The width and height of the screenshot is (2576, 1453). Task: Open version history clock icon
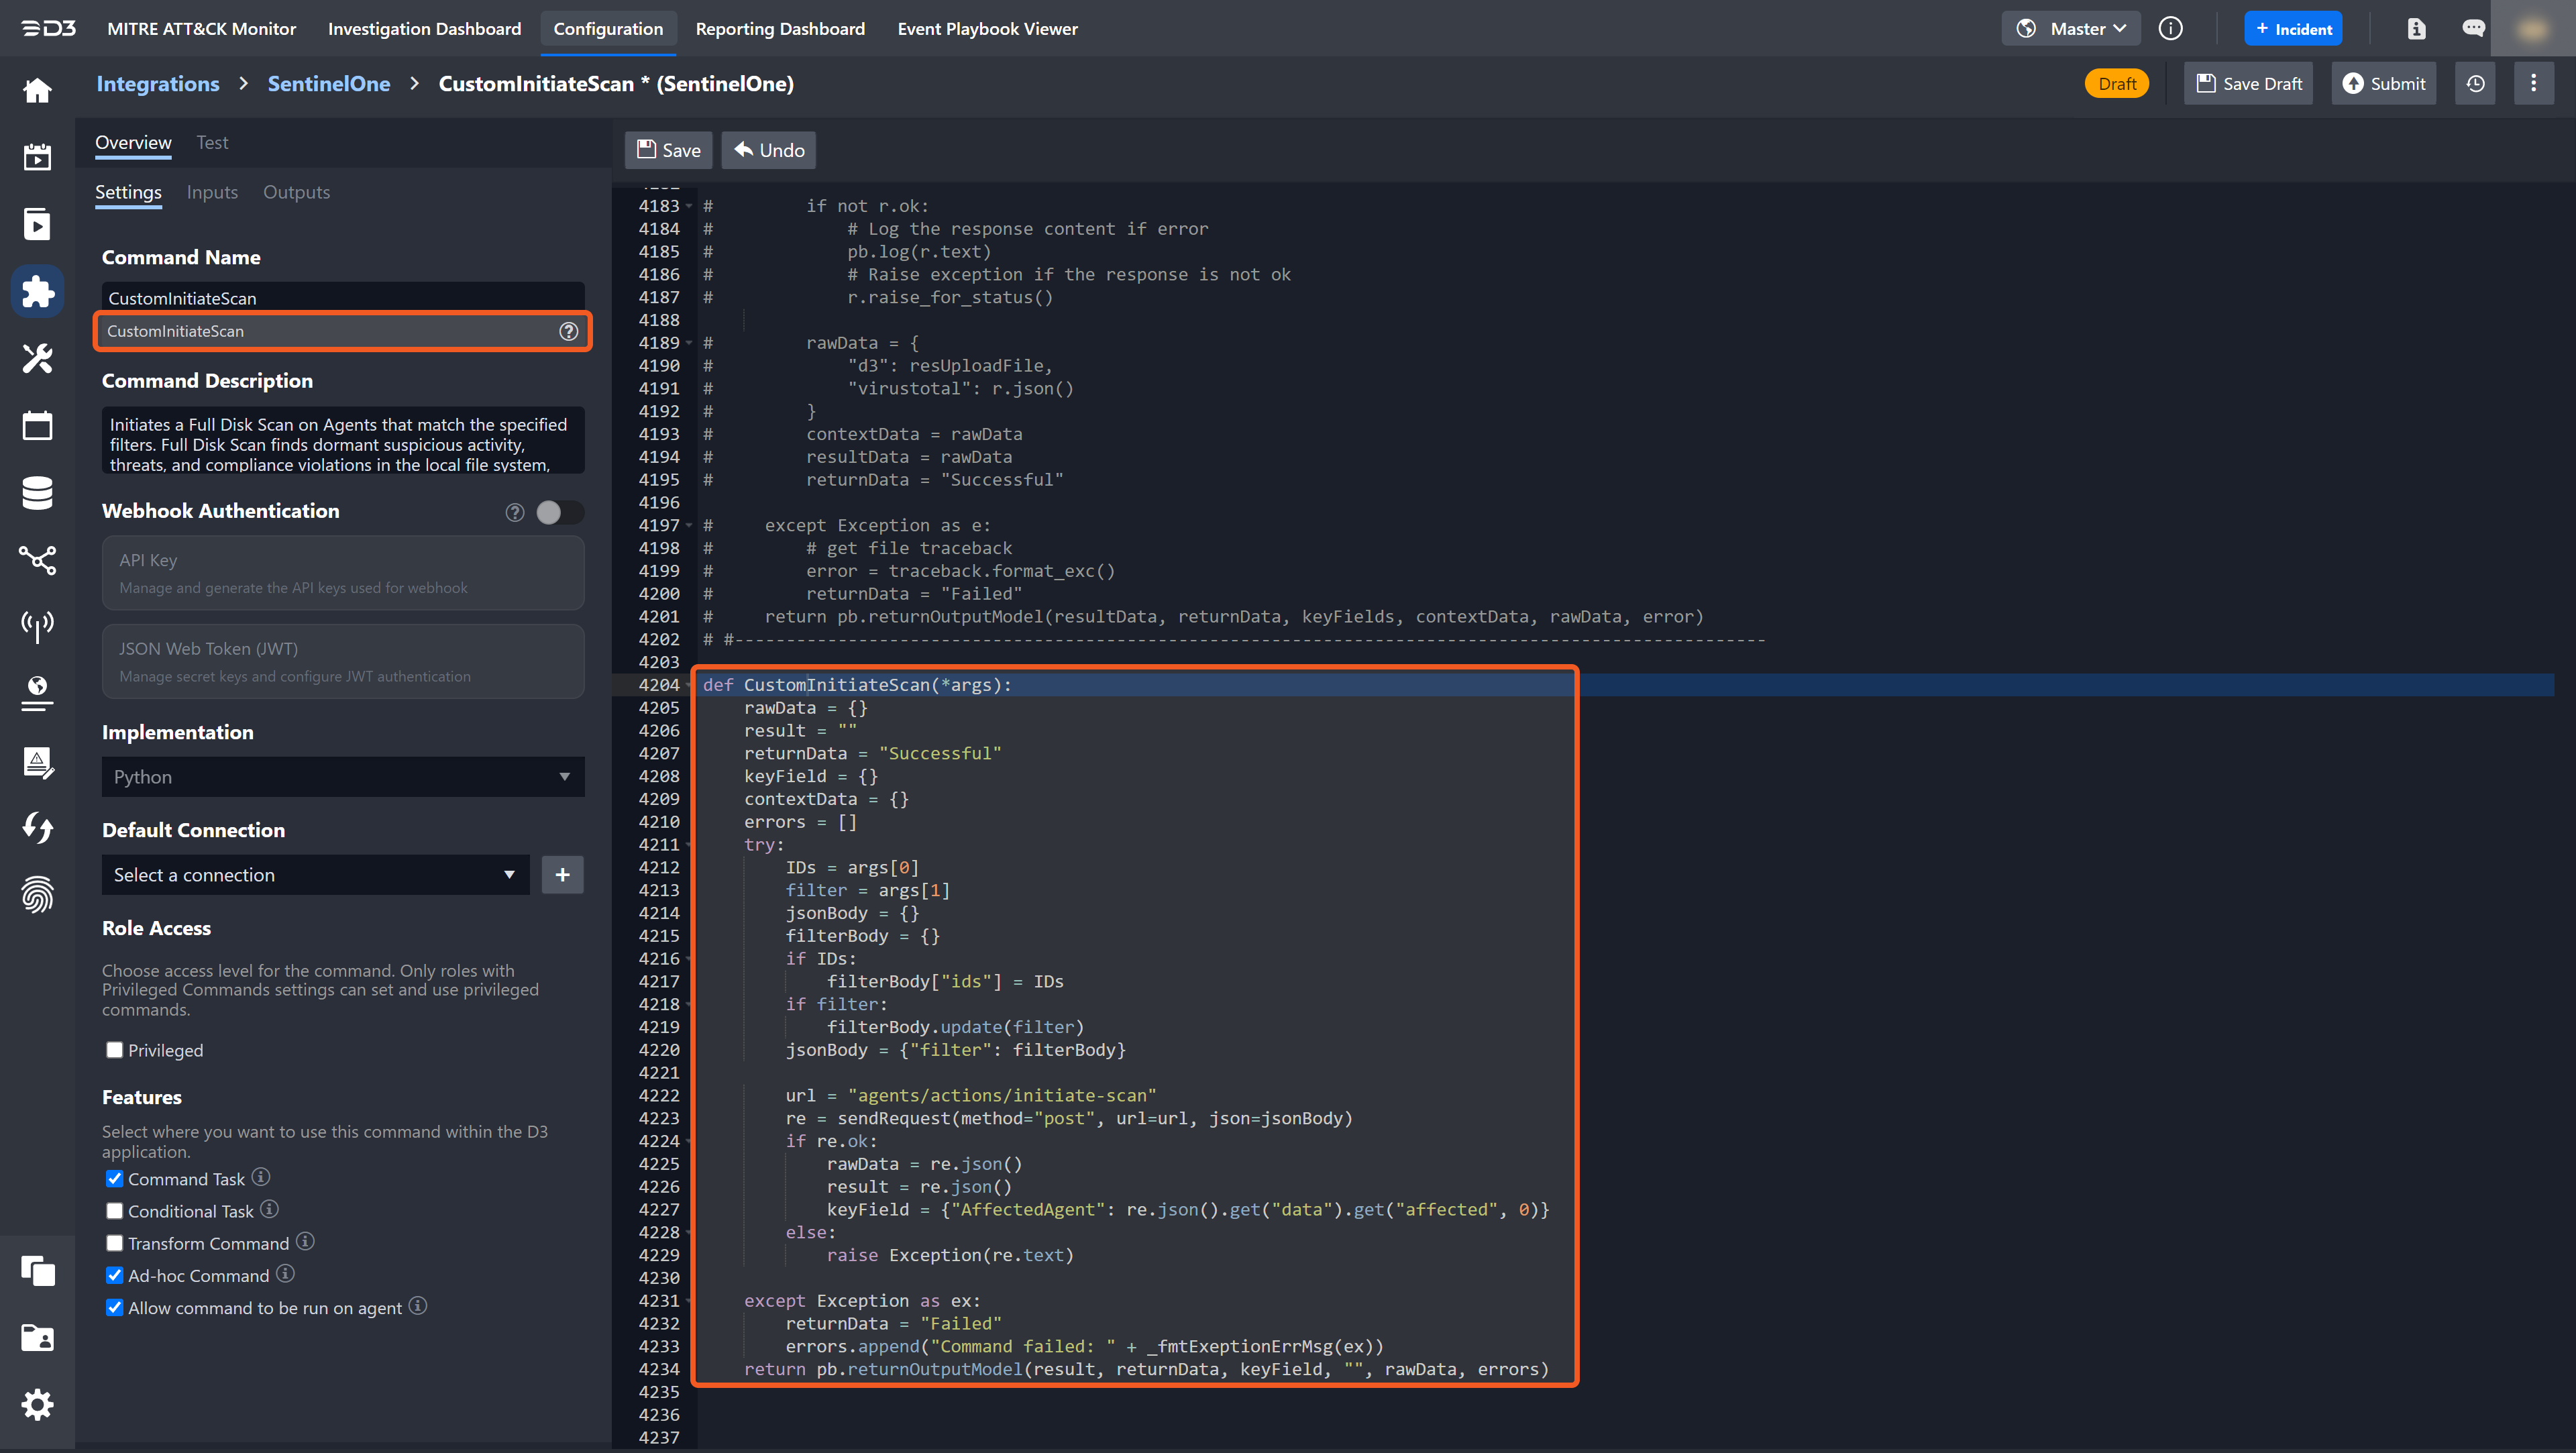[2475, 84]
